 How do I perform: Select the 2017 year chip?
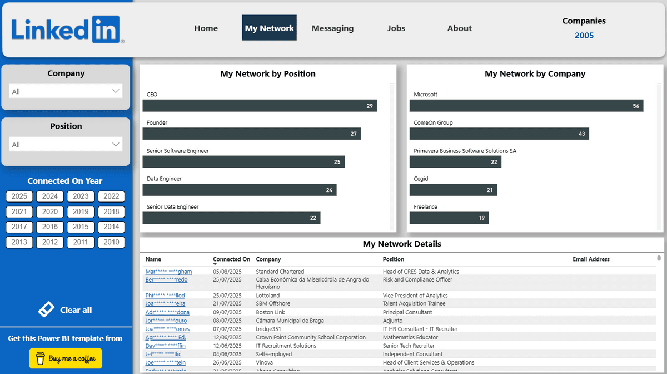19,227
